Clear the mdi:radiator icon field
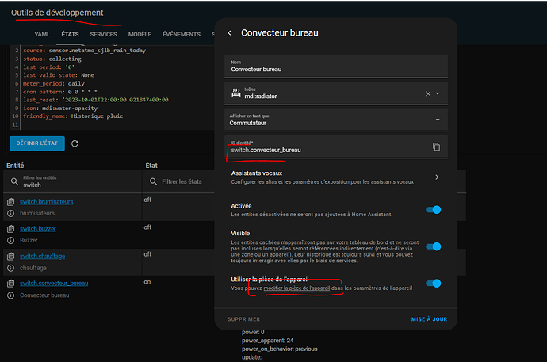547x362 pixels. point(428,93)
